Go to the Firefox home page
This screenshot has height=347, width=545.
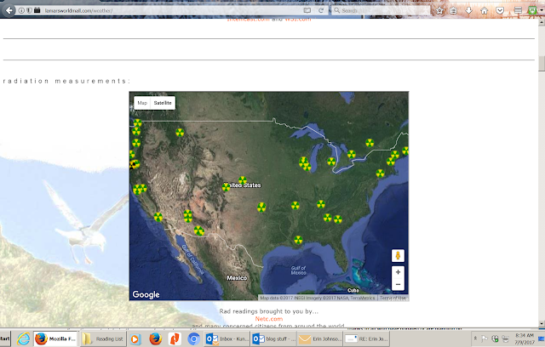[x=485, y=11]
